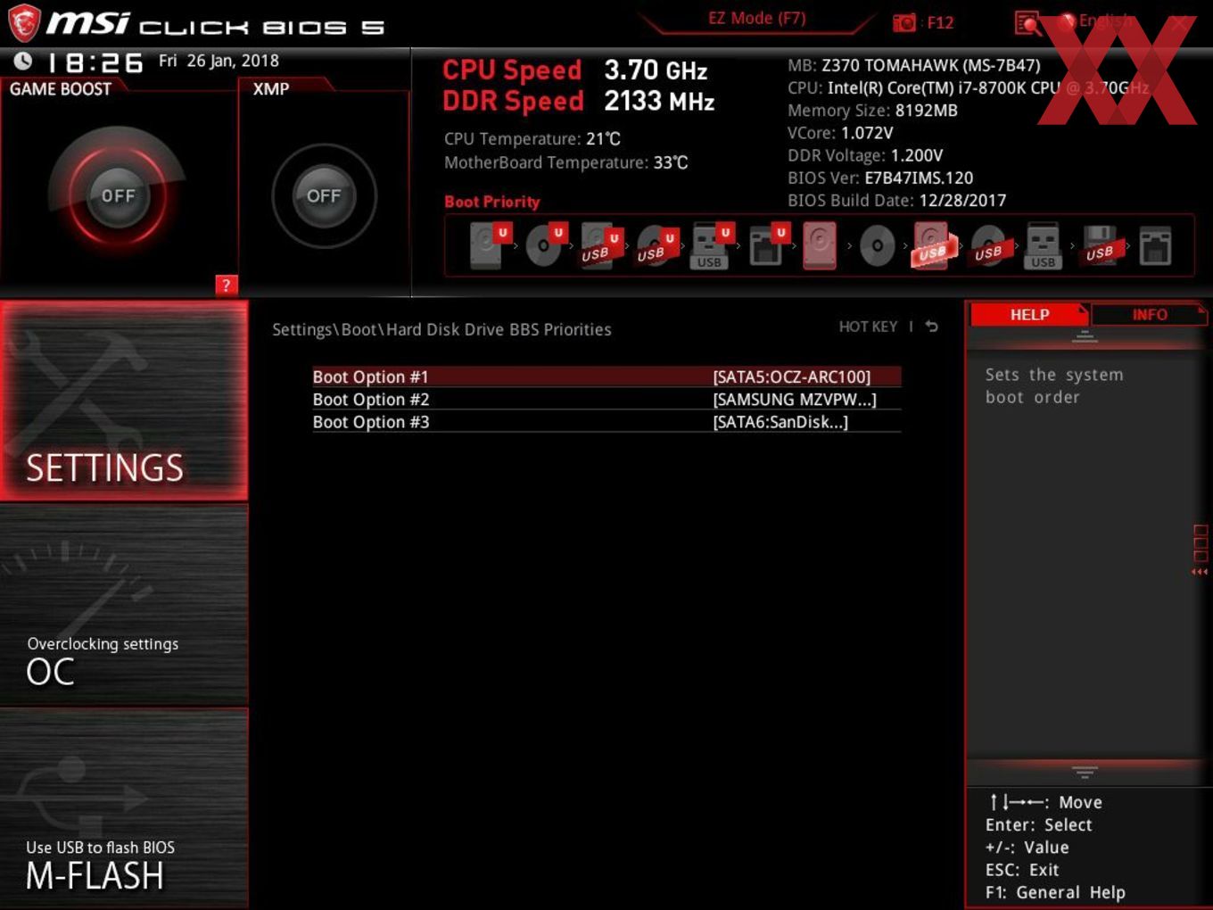Select the UEFI CD/DVD boot icon
The width and height of the screenshot is (1213, 910).
(x=545, y=245)
